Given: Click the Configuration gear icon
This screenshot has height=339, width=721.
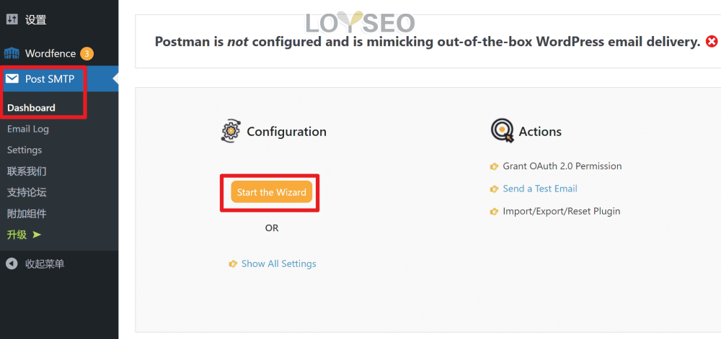Looking at the screenshot, I should pos(231,132).
